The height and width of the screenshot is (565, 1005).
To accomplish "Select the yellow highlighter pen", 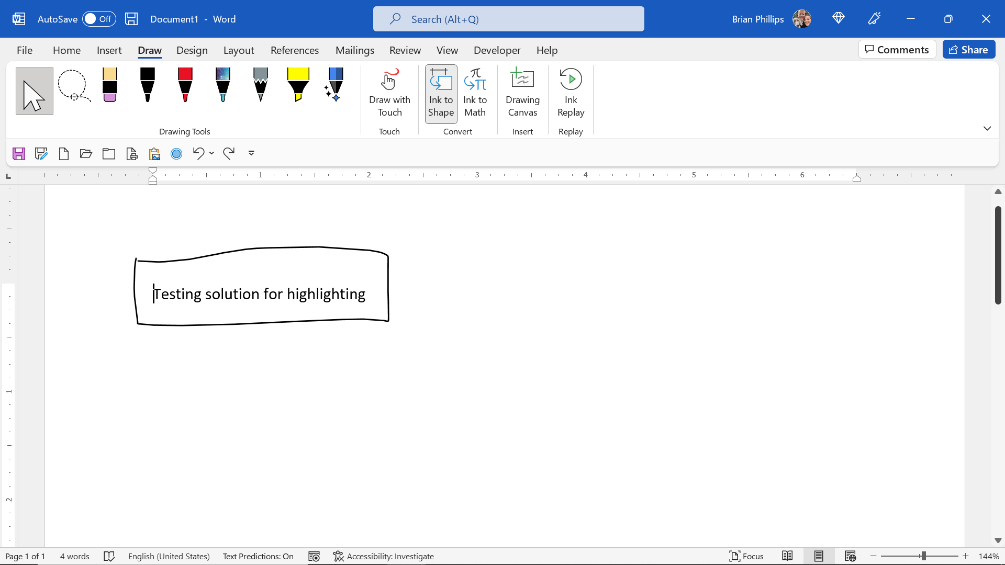I will coord(298,86).
